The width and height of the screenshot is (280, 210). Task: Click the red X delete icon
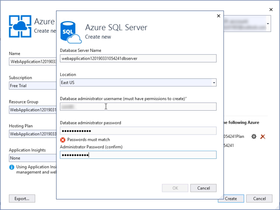click(x=263, y=136)
